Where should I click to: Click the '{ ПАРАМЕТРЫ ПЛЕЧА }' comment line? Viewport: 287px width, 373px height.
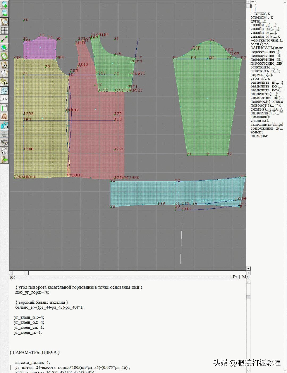[x=35, y=352]
